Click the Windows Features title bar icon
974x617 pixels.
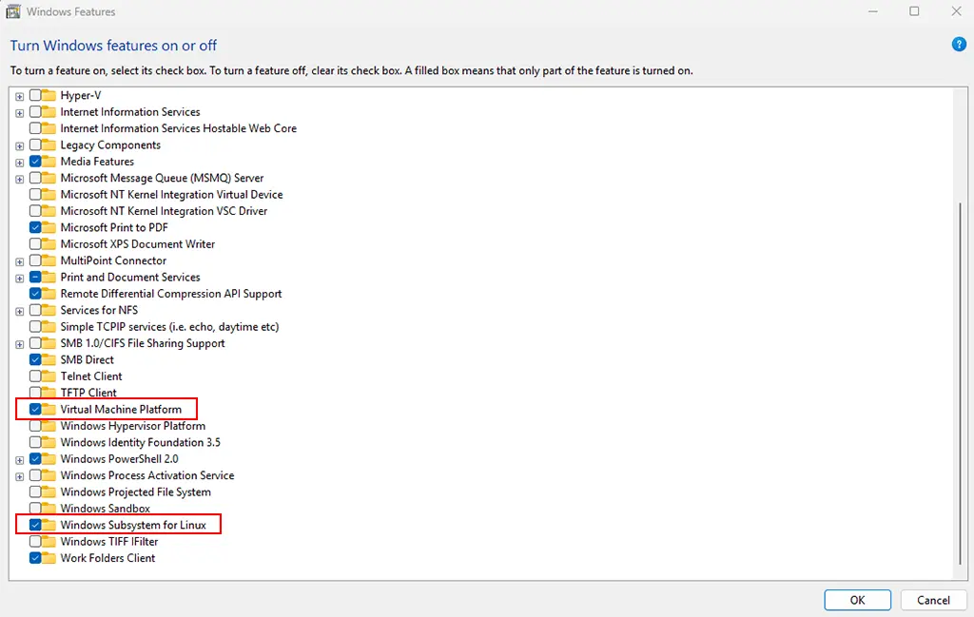[12, 10]
